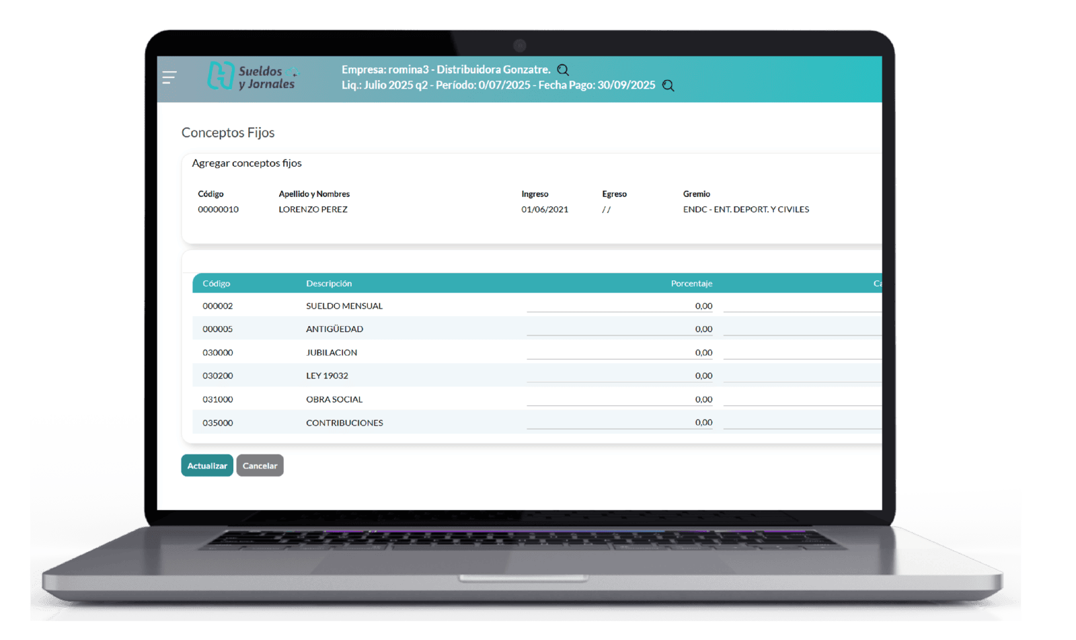Click Porcentaje field for OBRA SOCIAL

click(619, 399)
